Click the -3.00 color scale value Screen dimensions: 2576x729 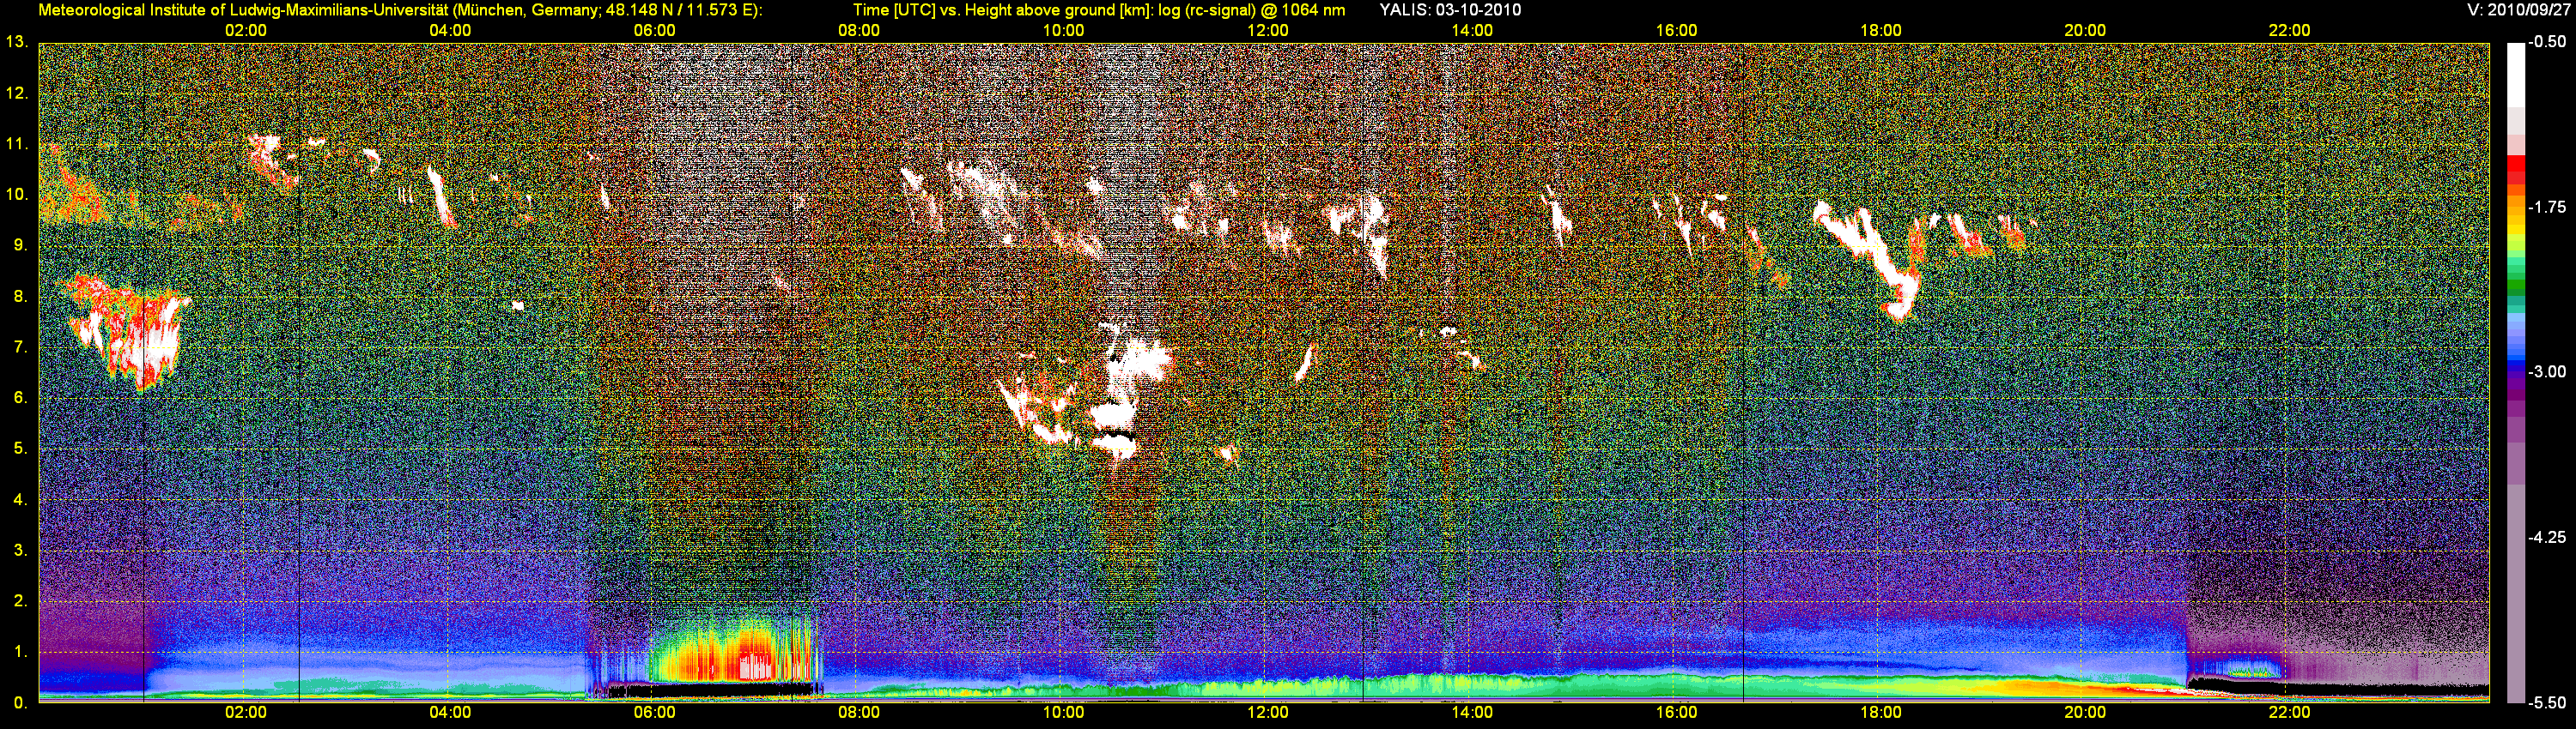(2547, 372)
